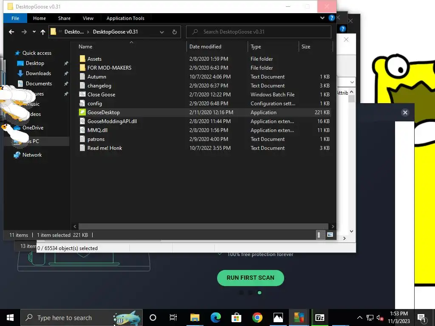
Task: Select the Autumn text document icon
Action: point(82,76)
